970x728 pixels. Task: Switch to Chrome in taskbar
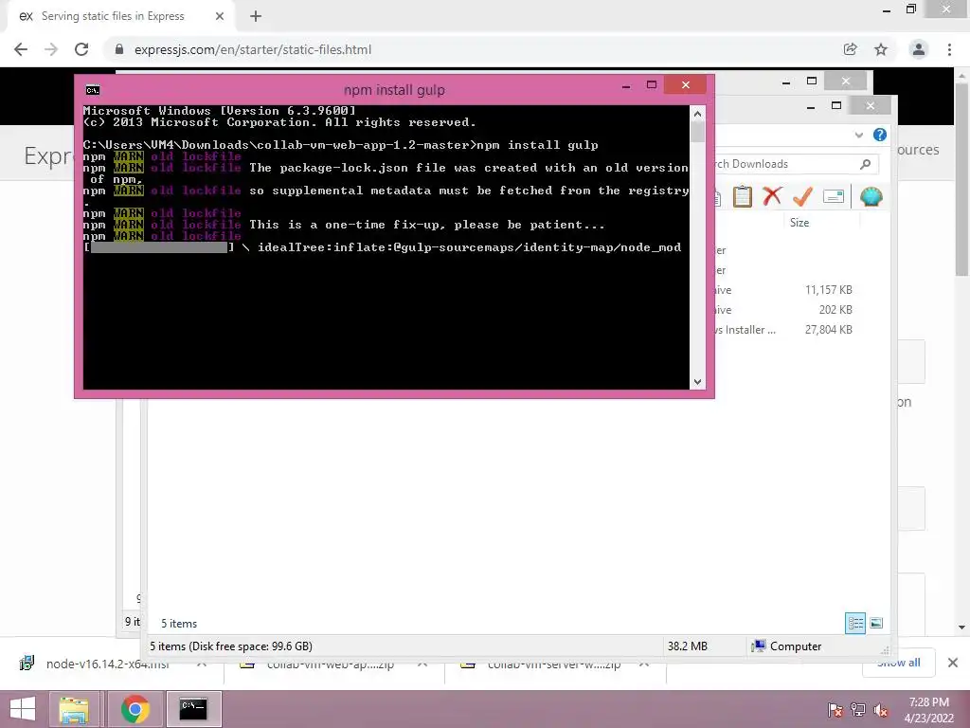tap(135, 709)
